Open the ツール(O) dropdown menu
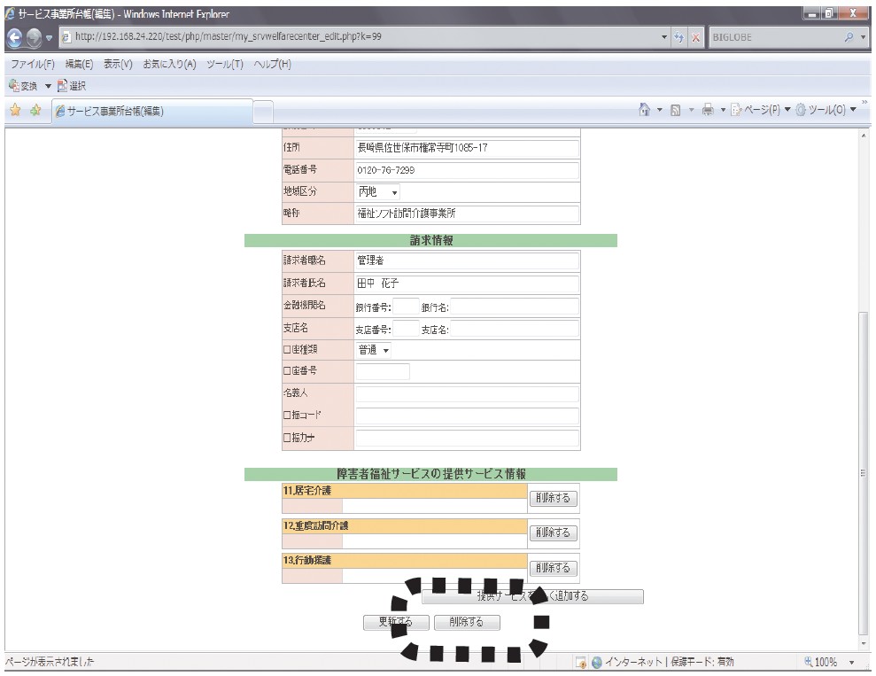 (826, 110)
